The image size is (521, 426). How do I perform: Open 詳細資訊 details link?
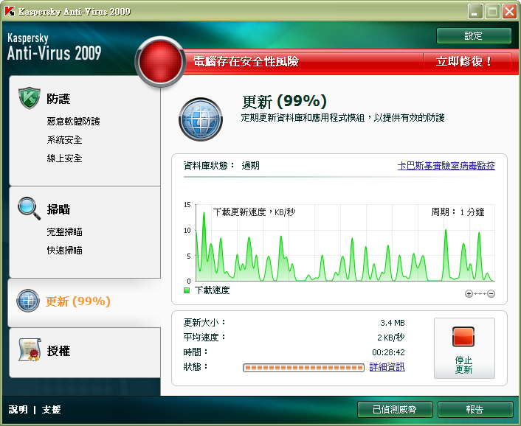[387, 367]
